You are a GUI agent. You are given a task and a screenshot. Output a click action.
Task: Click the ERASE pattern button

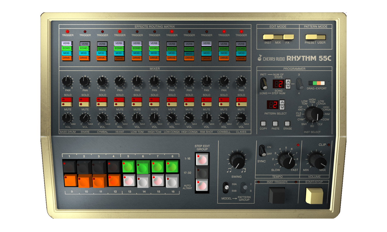click(x=287, y=123)
